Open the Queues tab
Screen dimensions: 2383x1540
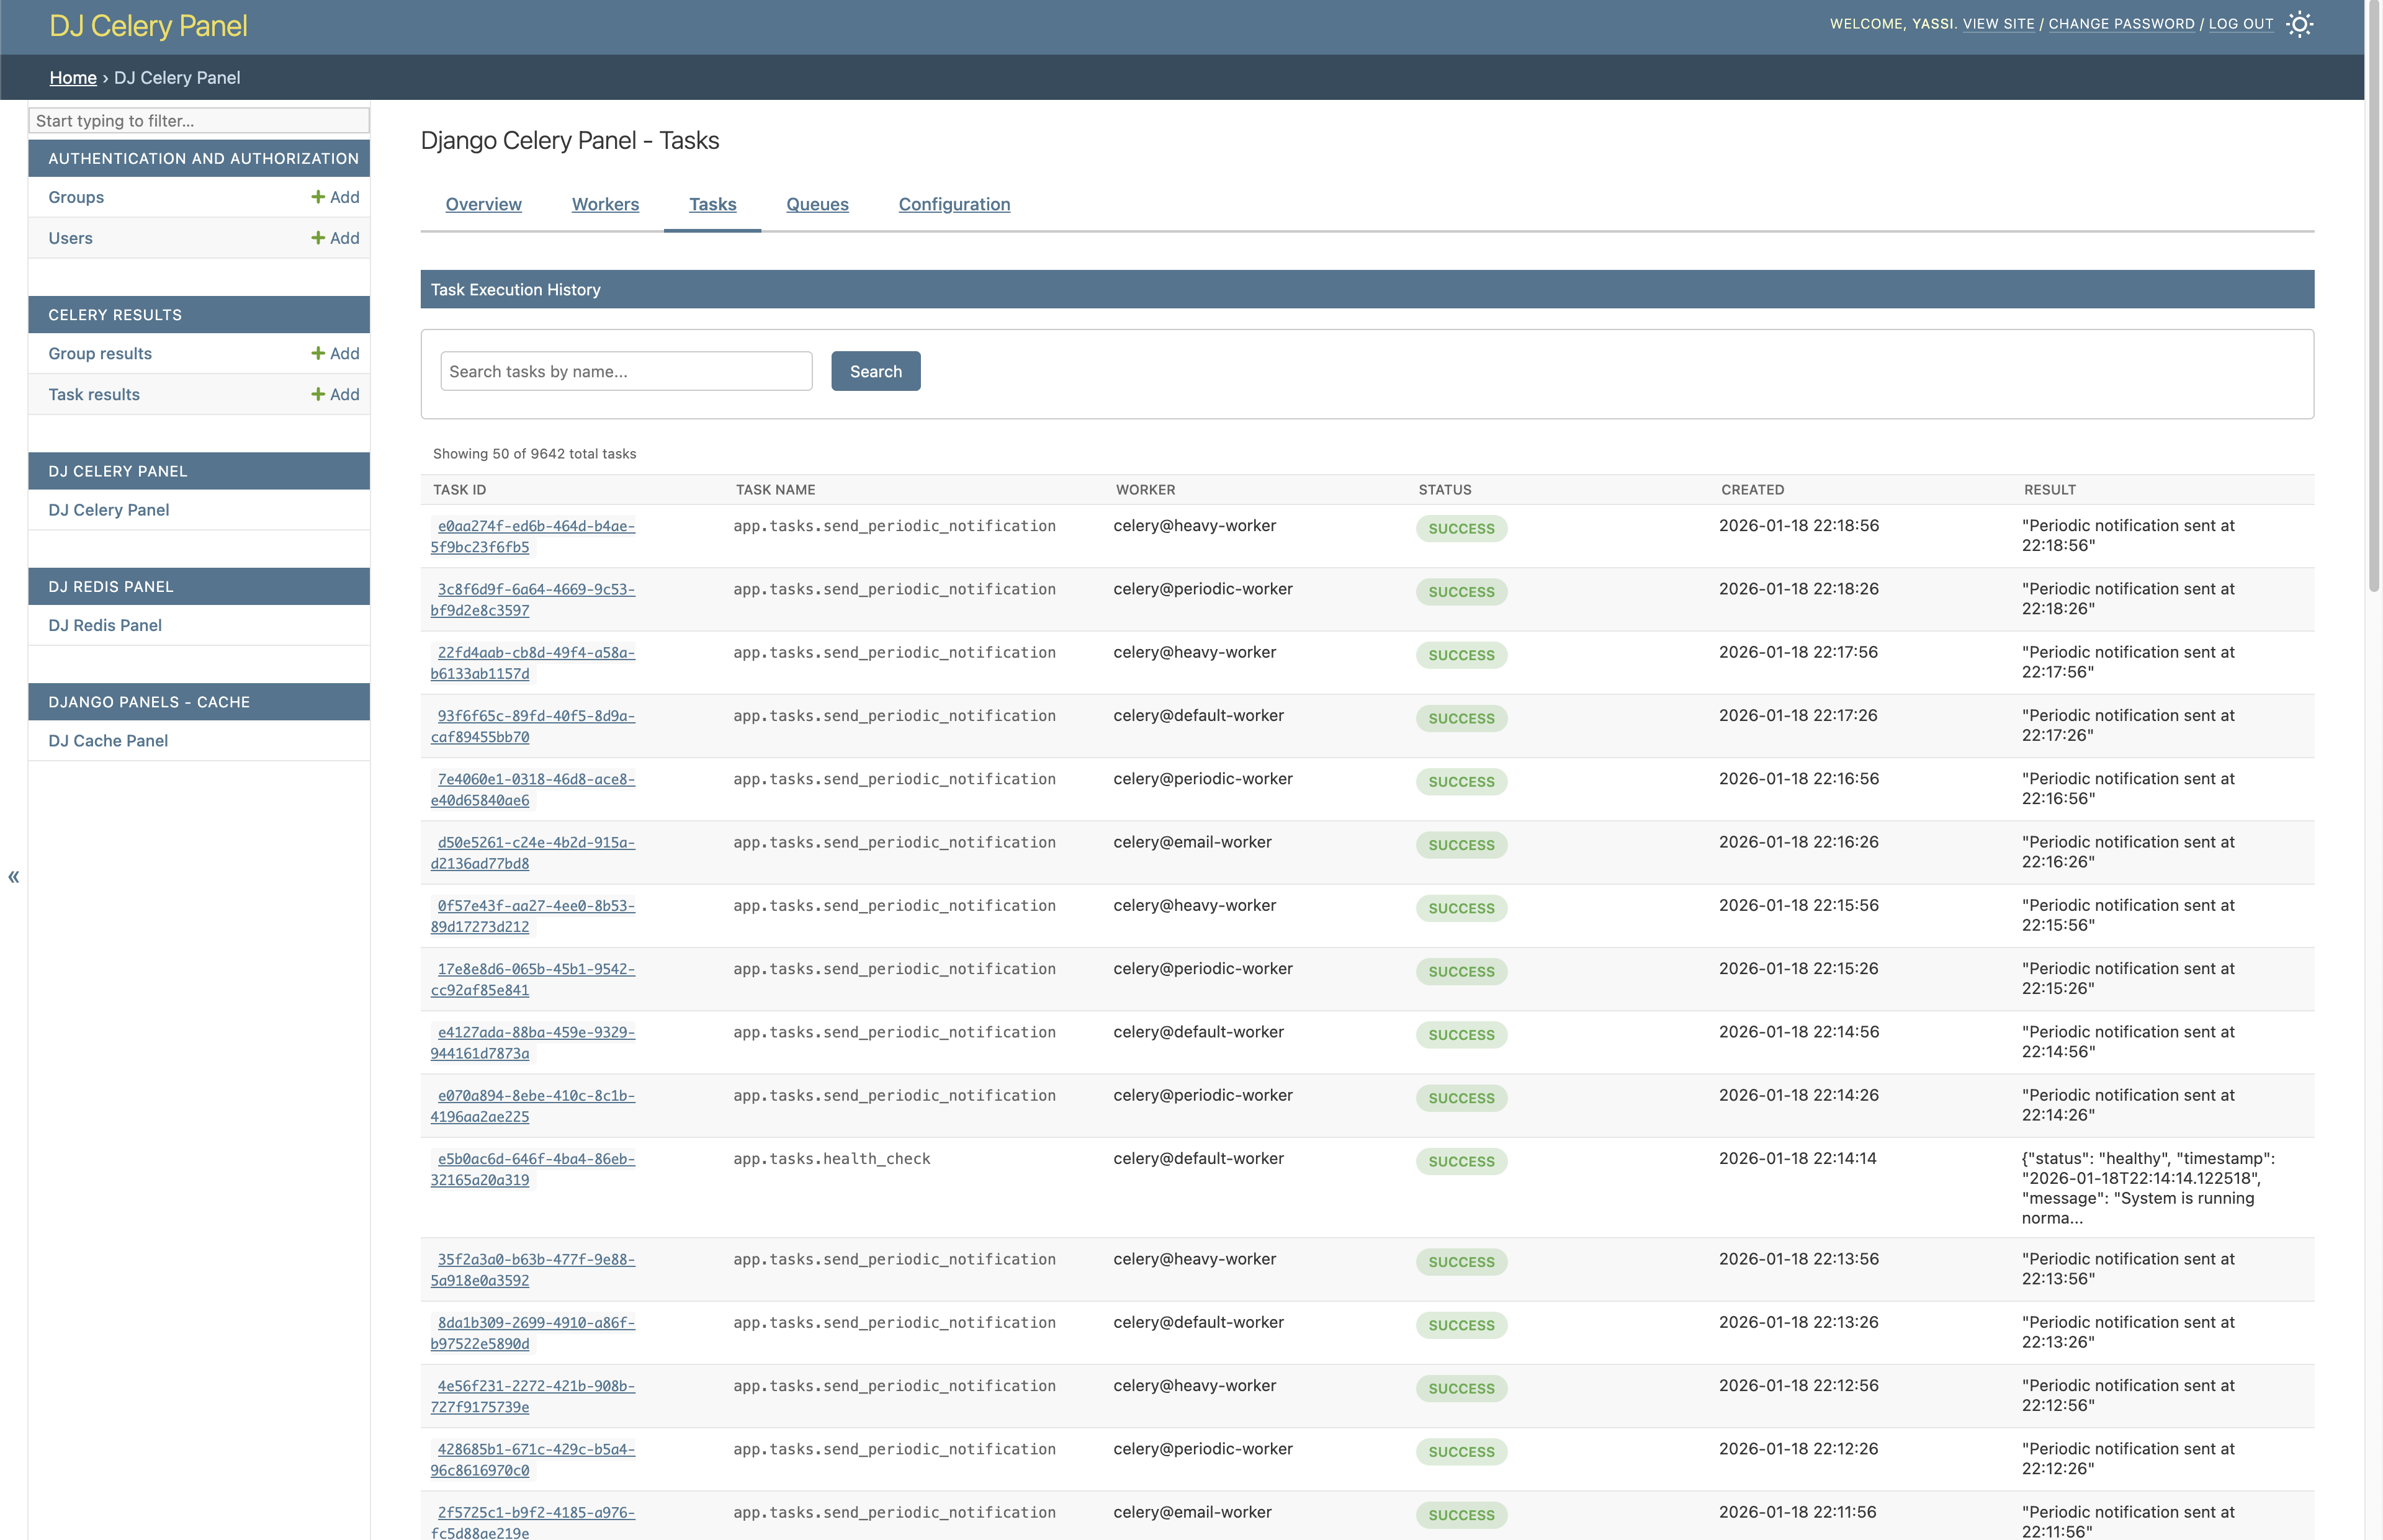[816, 204]
